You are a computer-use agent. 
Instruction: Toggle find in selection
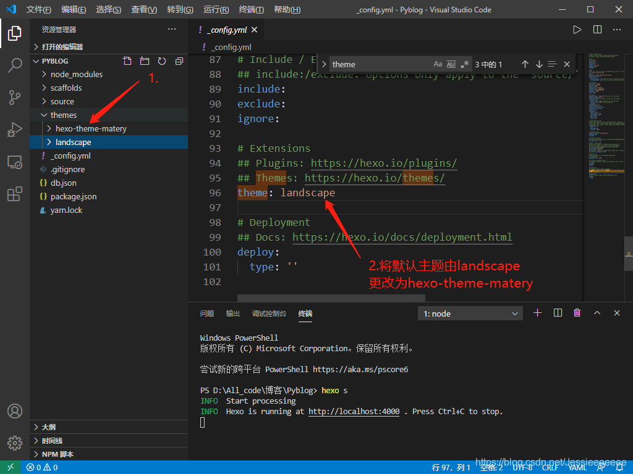tap(553, 64)
